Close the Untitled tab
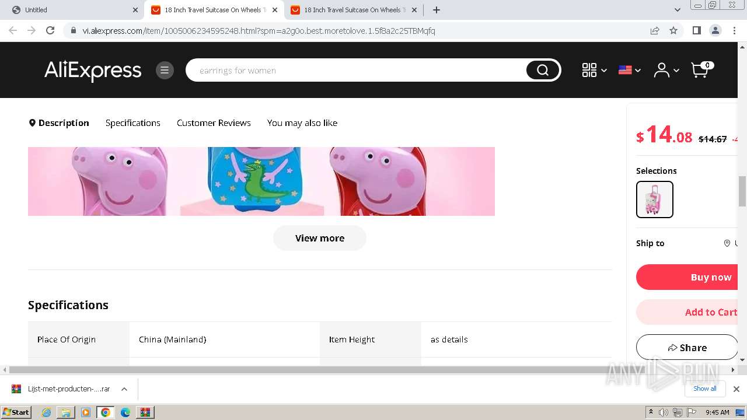 (x=135, y=10)
